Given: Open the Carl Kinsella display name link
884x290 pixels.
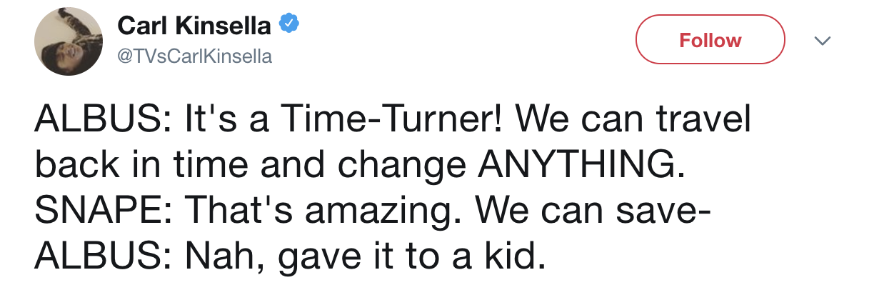Looking at the screenshot, I should pyautogui.click(x=194, y=26).
